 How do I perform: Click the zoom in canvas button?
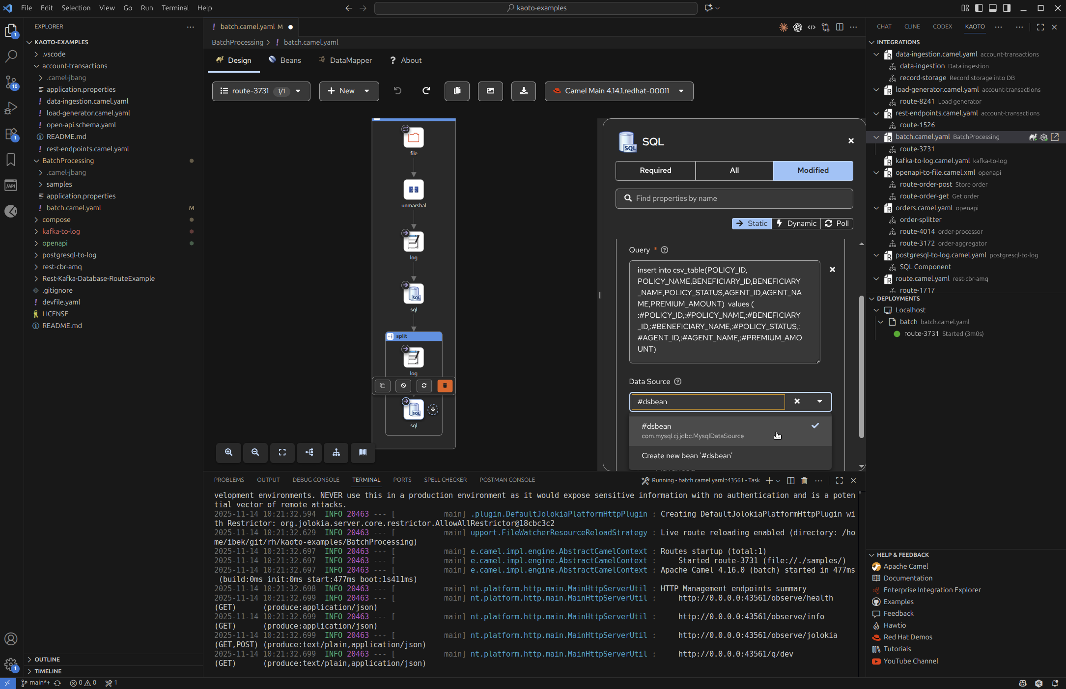(228, 452)
